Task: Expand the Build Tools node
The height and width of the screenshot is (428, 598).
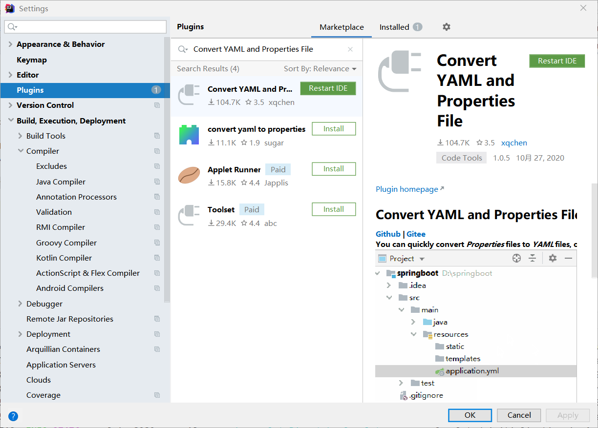Action: (x=20, y=136)
